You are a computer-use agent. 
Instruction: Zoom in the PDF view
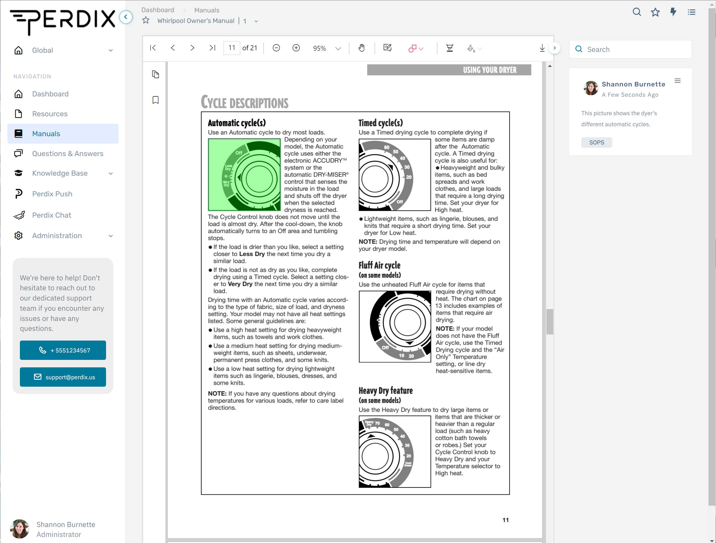click(296, 48)
